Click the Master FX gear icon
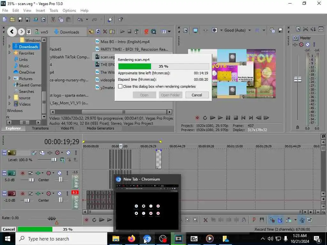The height and width of the screenshot is (245, 327). coord(301,44)
